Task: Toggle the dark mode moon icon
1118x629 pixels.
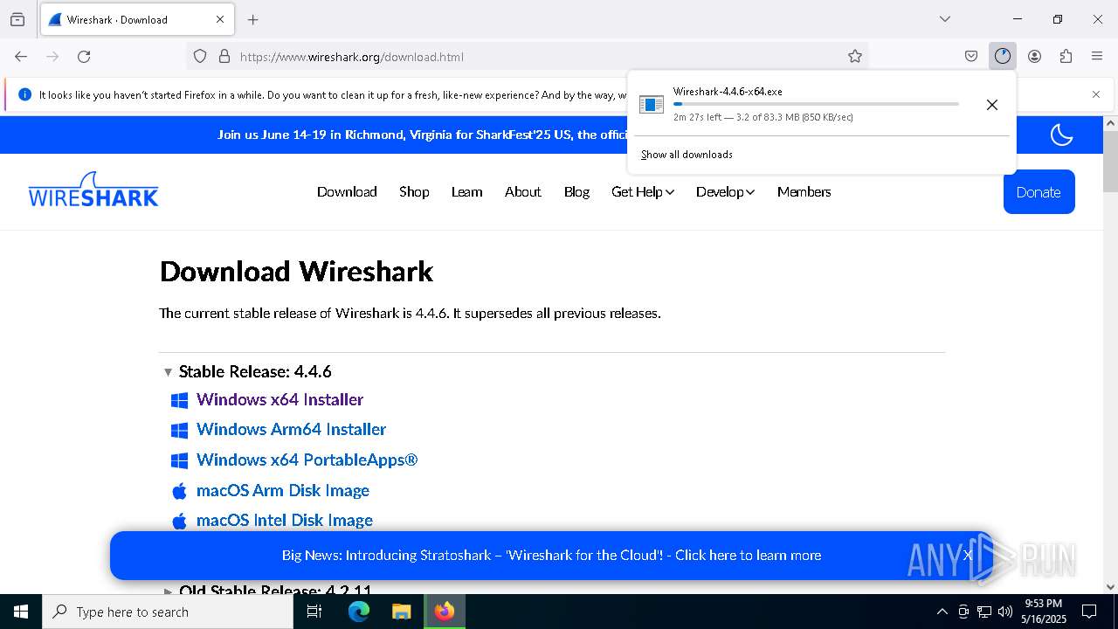Action: click(x=1061, y=135)
